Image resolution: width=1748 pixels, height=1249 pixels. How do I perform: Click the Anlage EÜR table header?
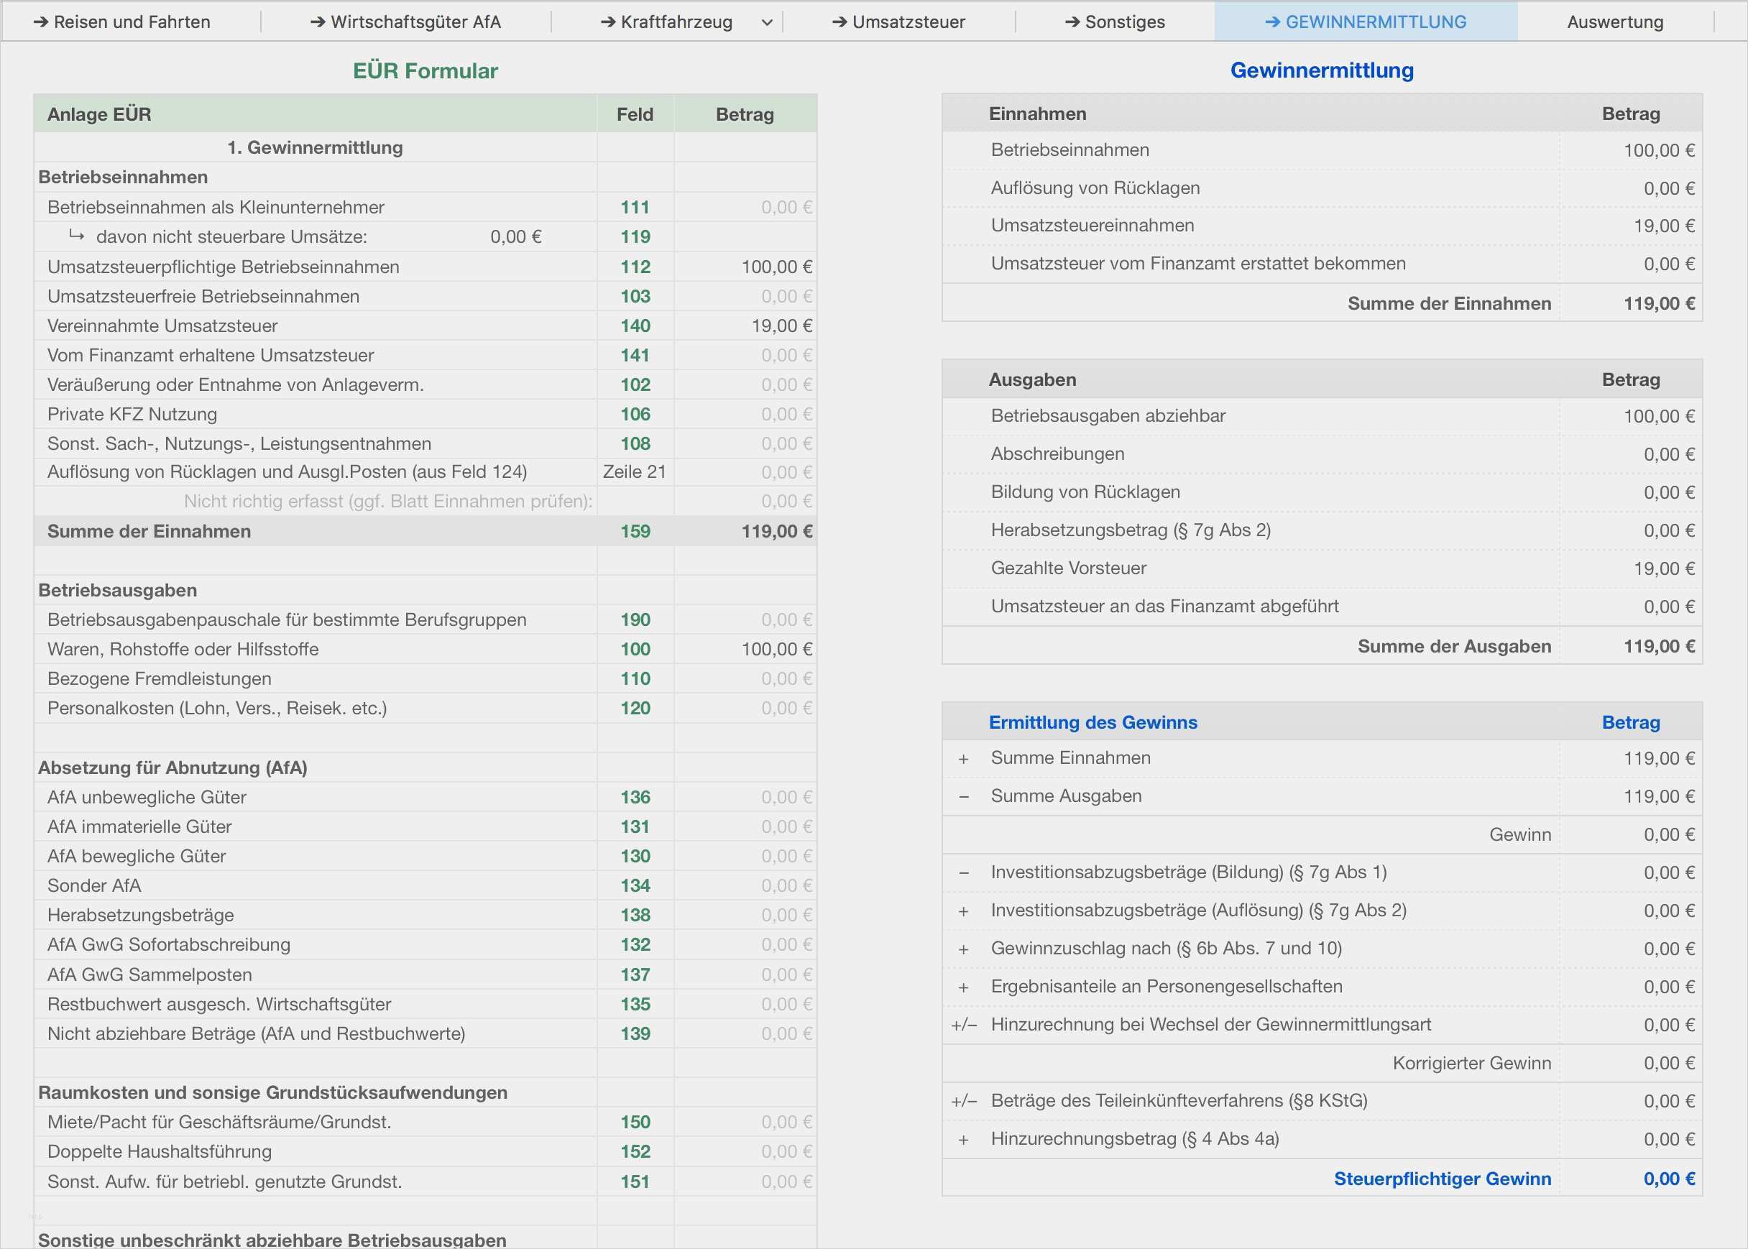click(x=99, y=114)
